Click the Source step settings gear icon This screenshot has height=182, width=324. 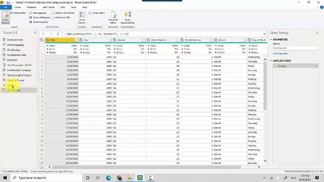(316, 66)
